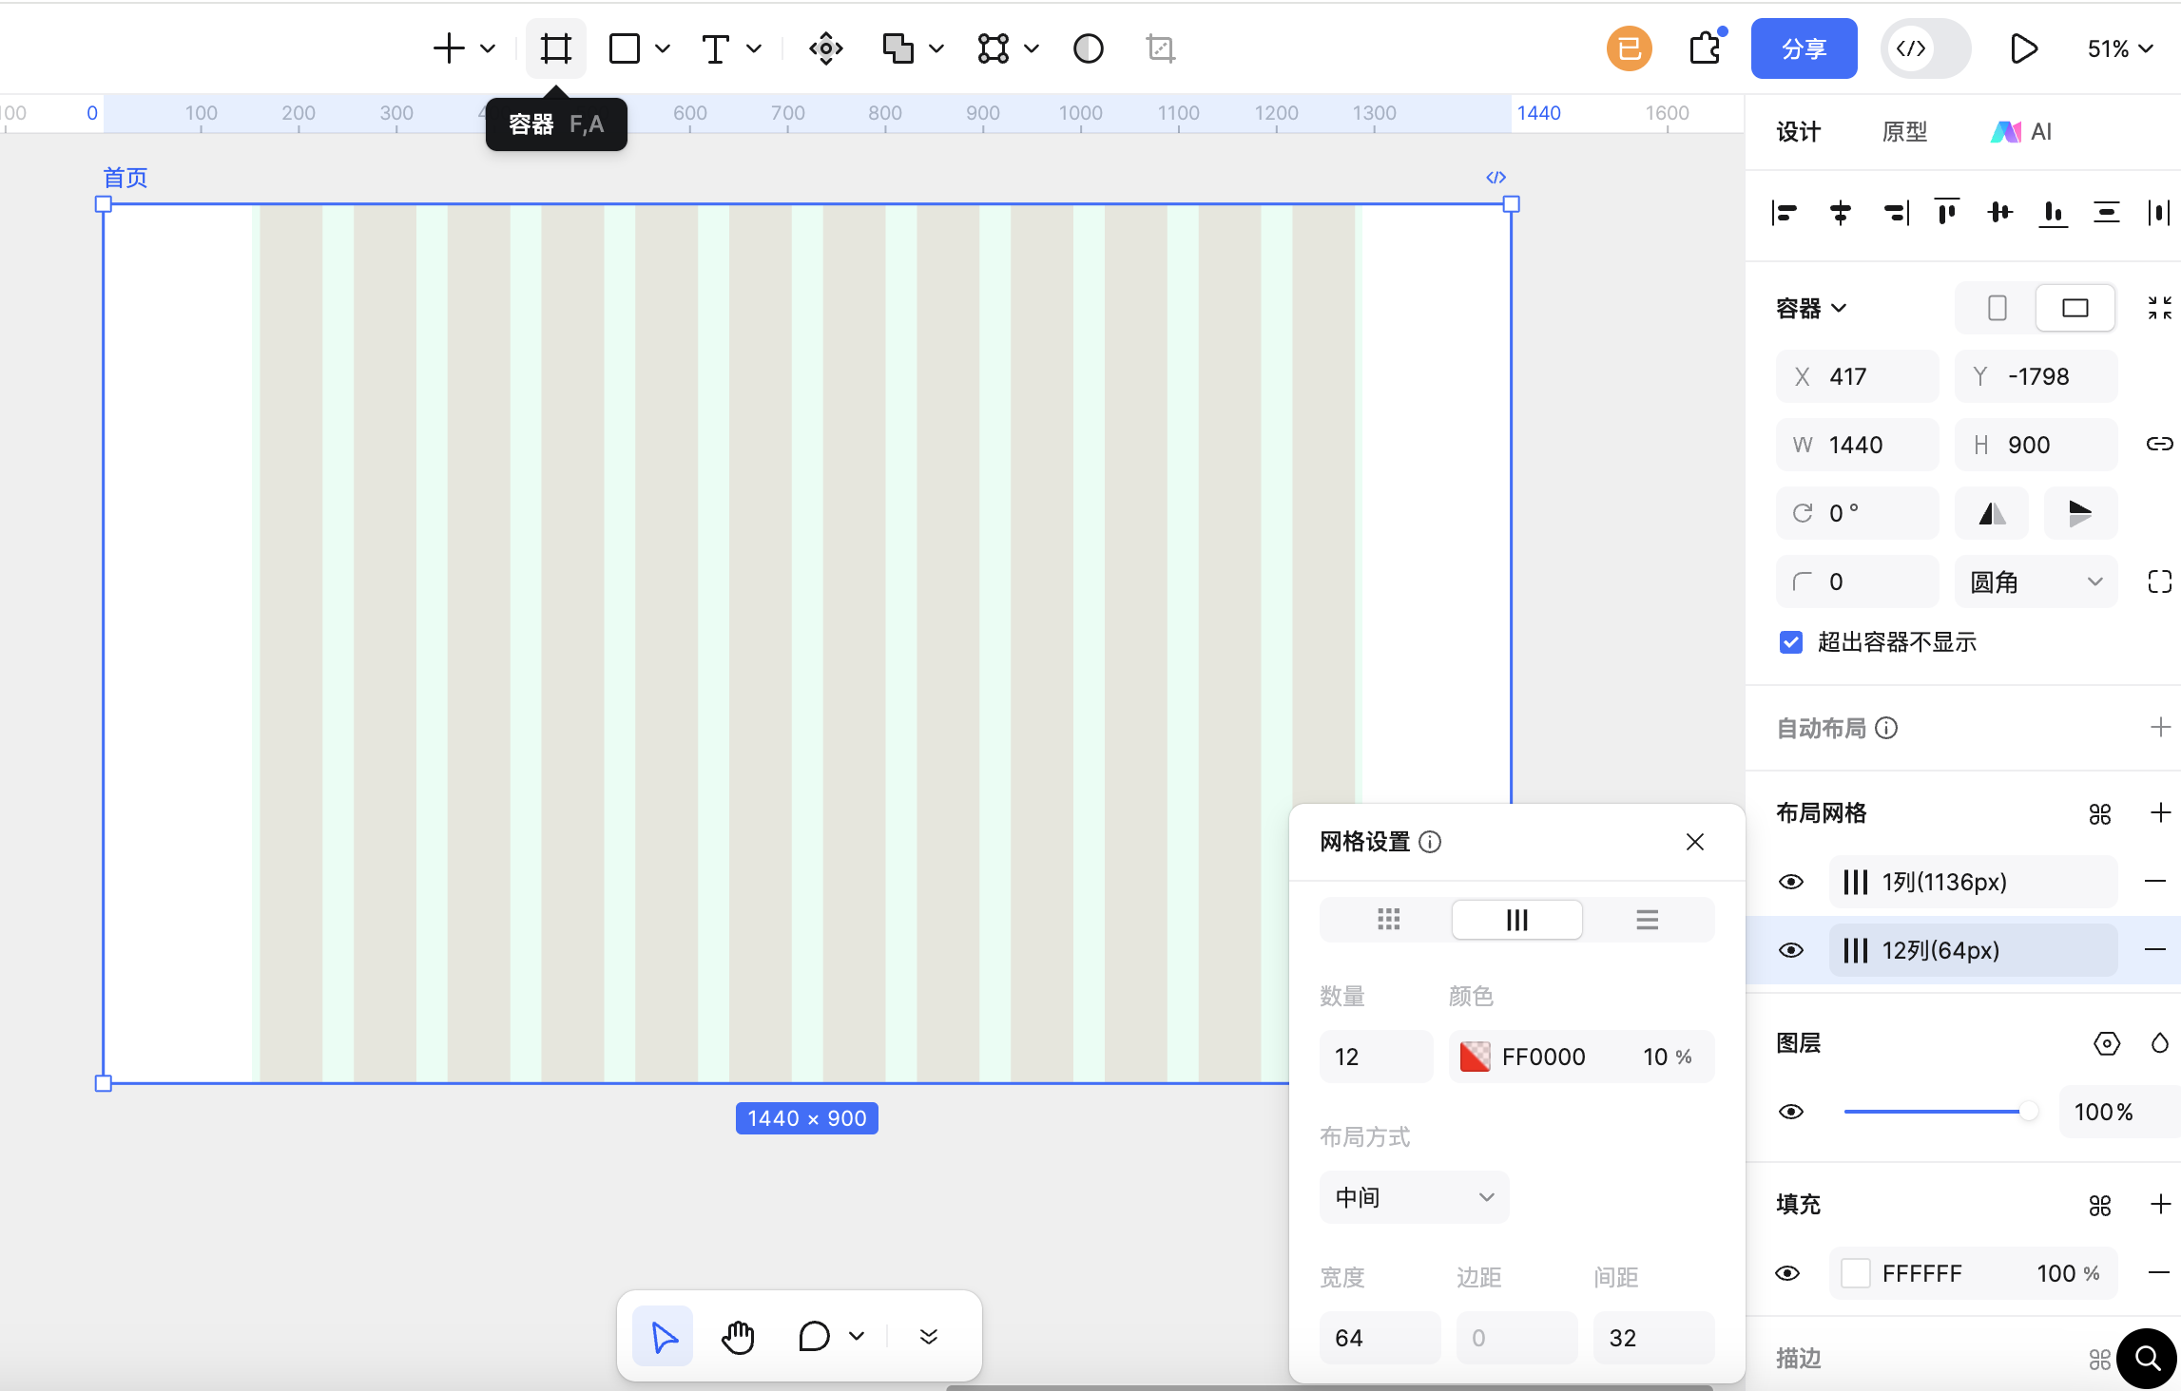Screen dimensions: 2181x1391
Task: Open the comment tool
Action: [813, 1336]
